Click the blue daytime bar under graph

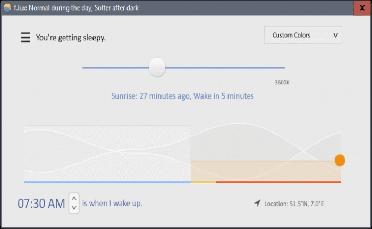[107, 182]
